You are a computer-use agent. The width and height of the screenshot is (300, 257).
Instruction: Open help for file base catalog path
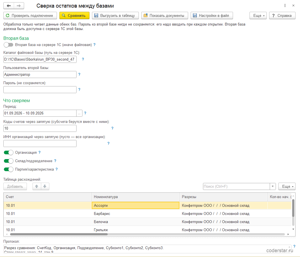tap(83, 59)
